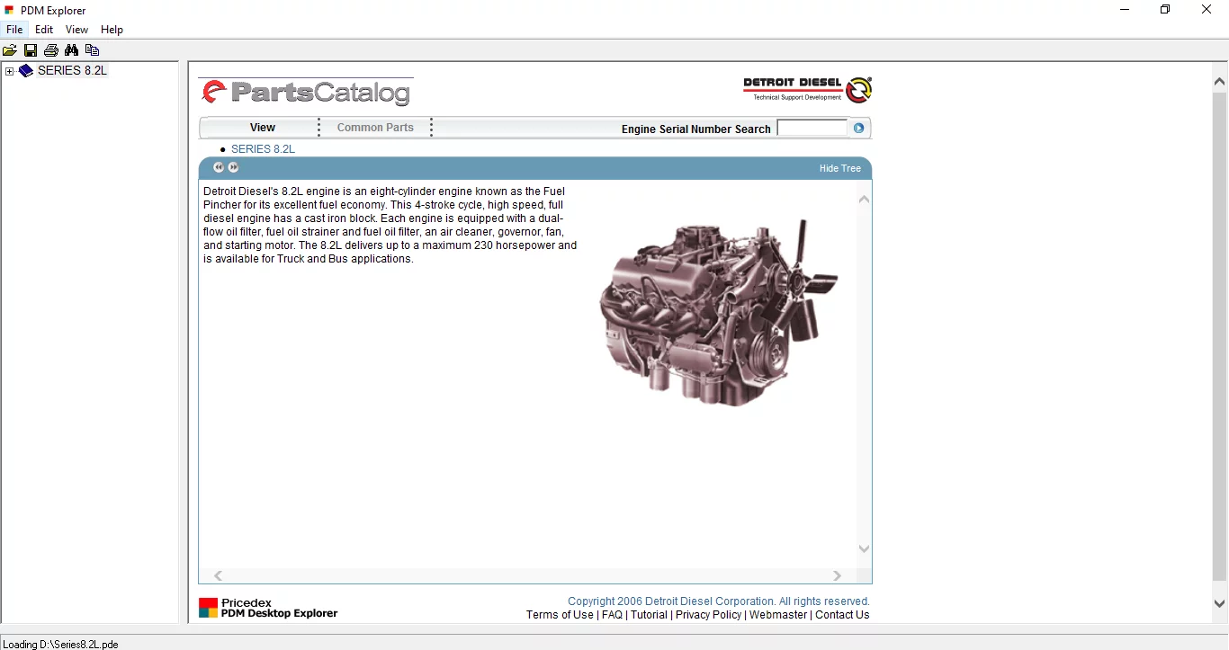The width and height of the screenshot is (1229, 650).
Task: Click the Pricedex PDM Desktop Explorer logo
Action: (x=267, y=608)
